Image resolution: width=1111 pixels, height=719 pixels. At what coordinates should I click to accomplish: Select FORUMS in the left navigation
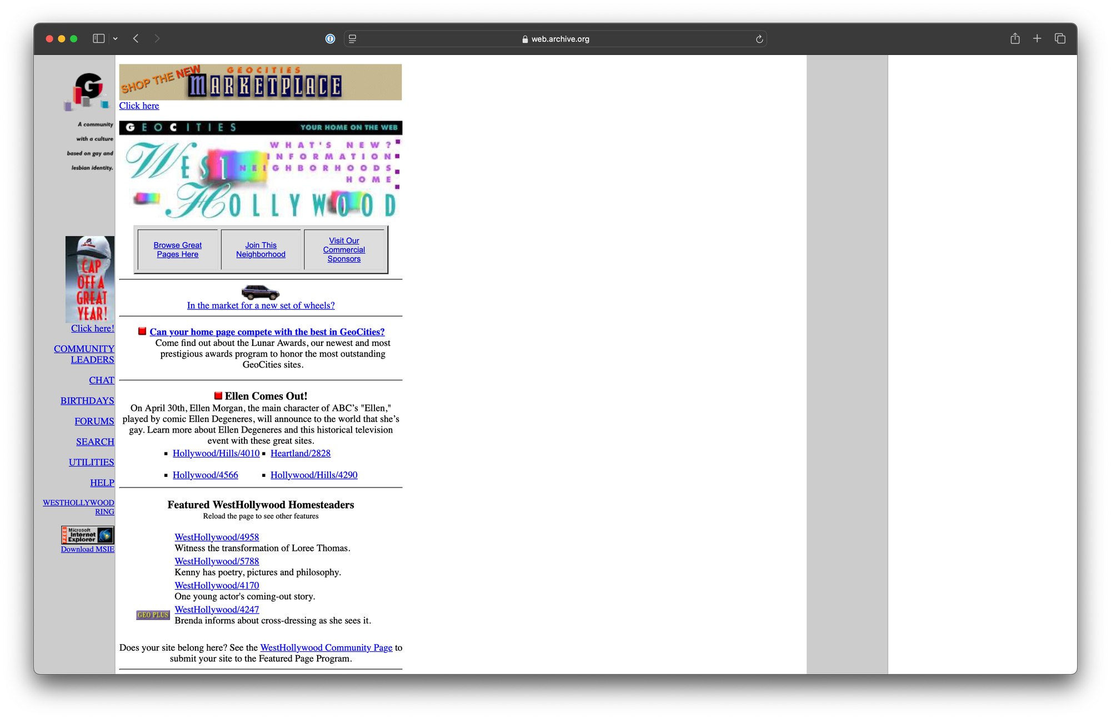(x=94, y=421)
